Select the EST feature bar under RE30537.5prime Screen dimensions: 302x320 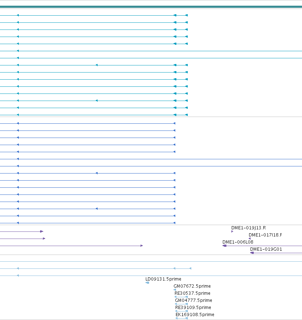(181, 297)
